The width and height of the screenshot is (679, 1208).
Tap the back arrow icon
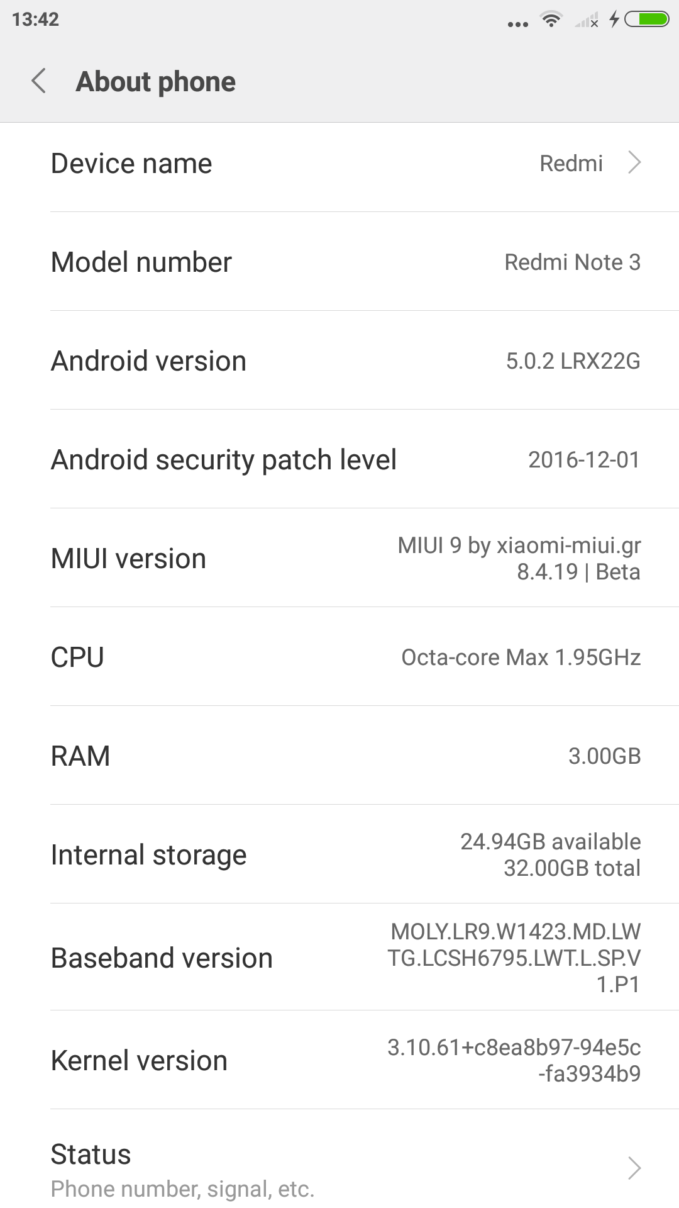(x=39, y=81)
